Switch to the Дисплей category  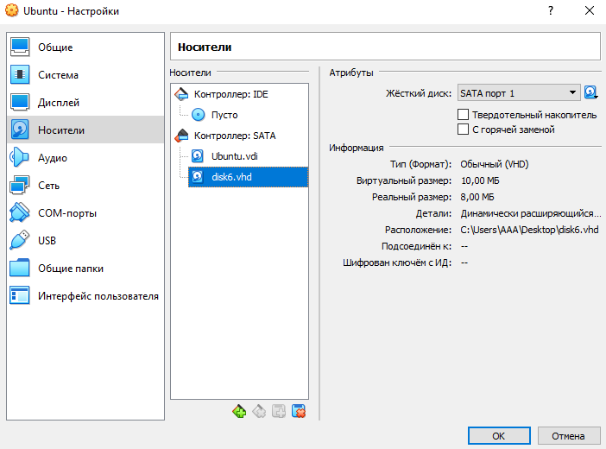coord(85,103)
